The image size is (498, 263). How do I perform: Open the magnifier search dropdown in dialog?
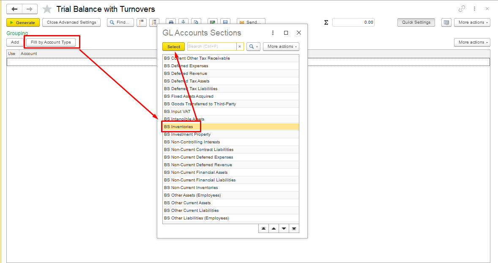click(x=253, y=47)
